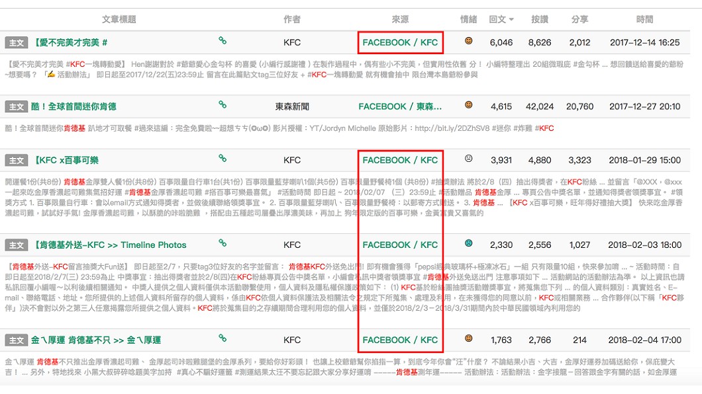The image size is (702, 394).
Task: Click 按讚 column header
Action: click(540, 19)
